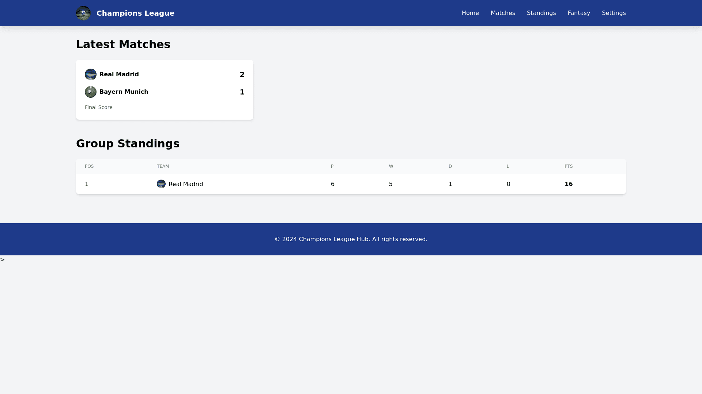Image resolution: width=702 pixels, height=394 pixels.
Task: Select Real Madrid name in match card
Action: click(119, 74)
